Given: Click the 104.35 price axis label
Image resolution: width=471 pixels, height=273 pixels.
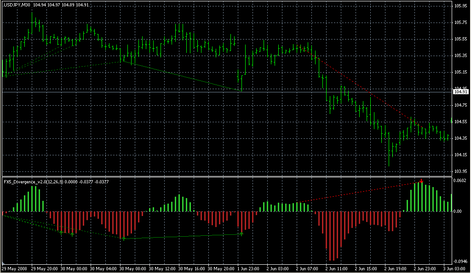Looking at the screenshot, I should tap(460, 138).
